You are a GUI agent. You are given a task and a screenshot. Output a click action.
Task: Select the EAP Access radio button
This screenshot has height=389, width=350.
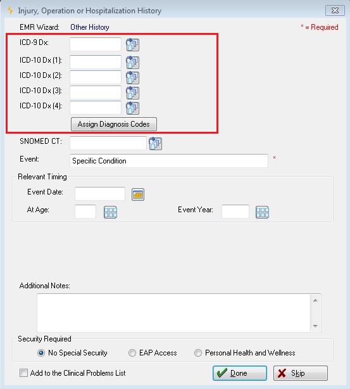[x=132, y=353]
